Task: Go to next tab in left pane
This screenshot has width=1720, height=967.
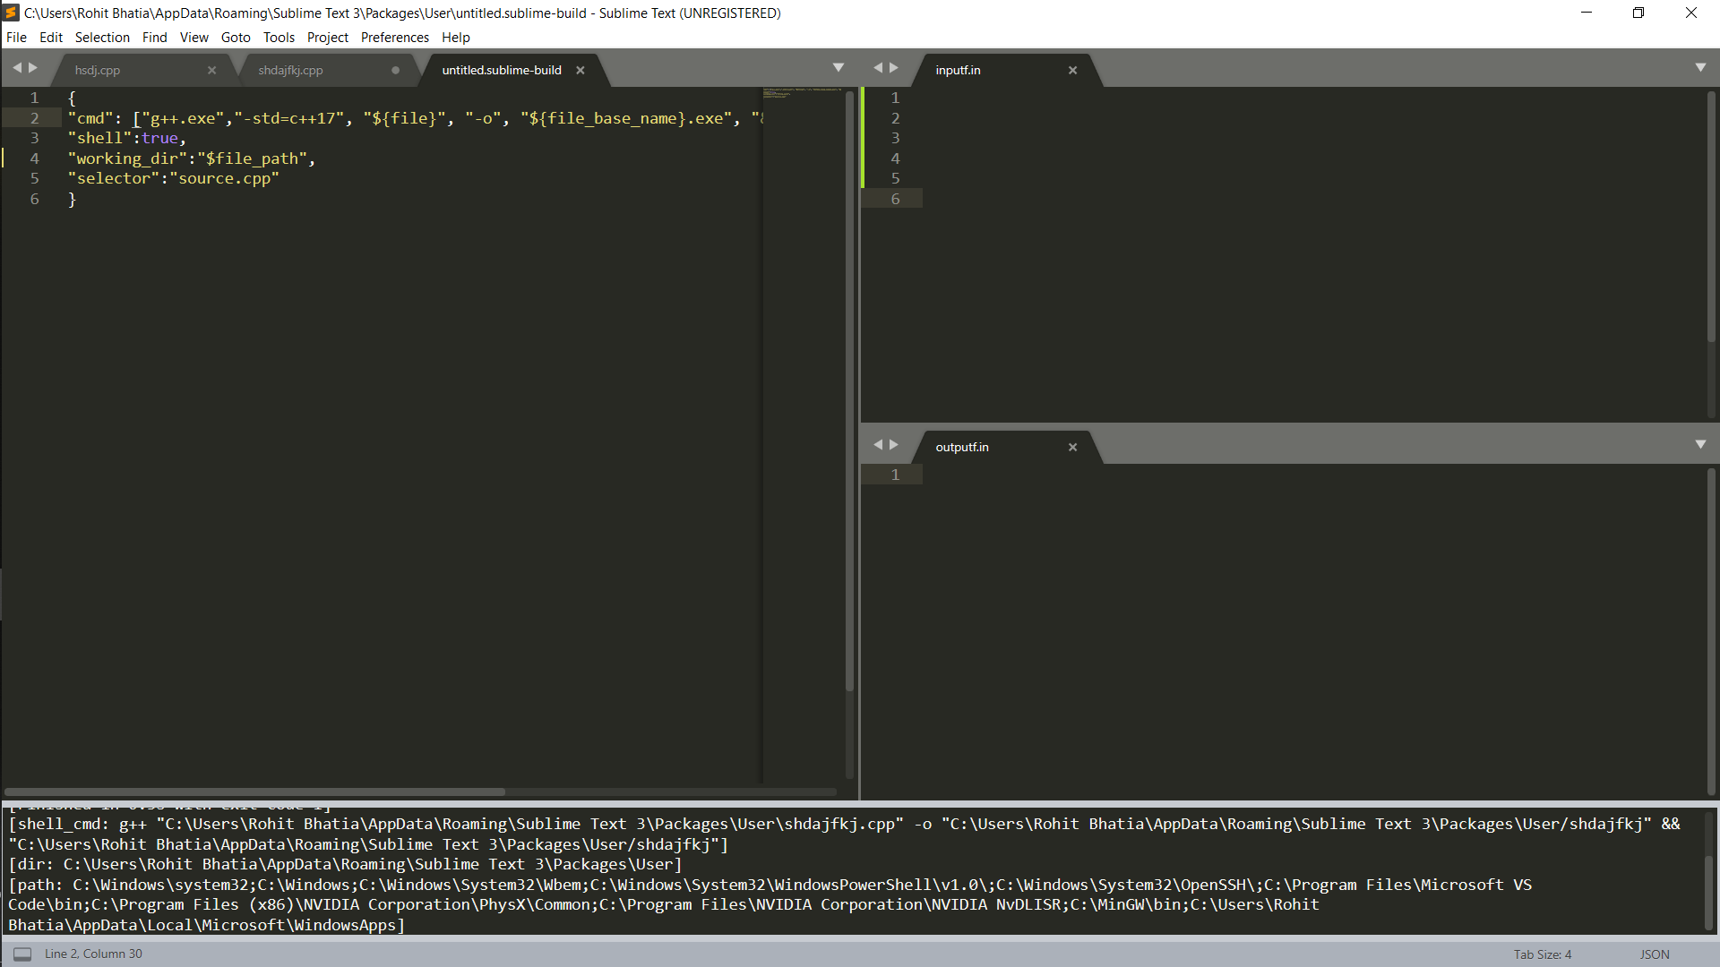Action: point(33,68)
